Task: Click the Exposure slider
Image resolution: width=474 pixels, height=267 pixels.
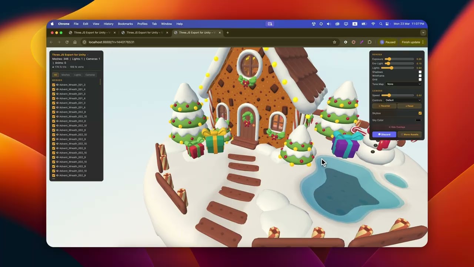Action: pyautogui.click(x=399, y=59)
